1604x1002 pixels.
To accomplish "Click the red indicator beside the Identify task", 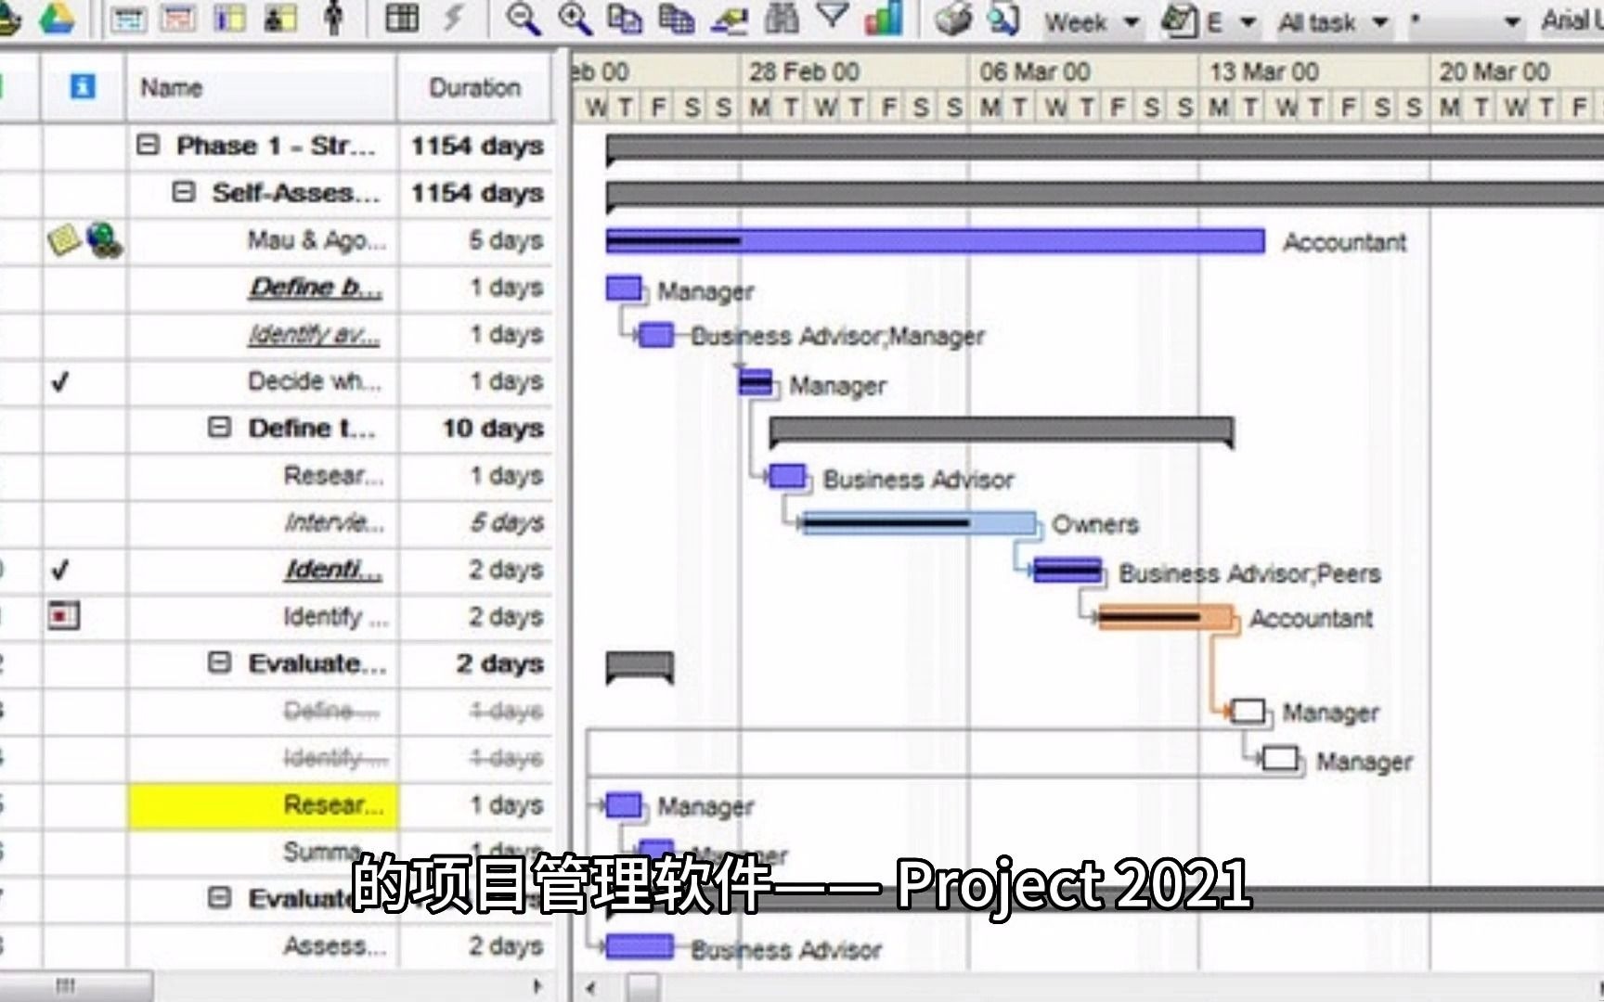I will coord(61,616).
